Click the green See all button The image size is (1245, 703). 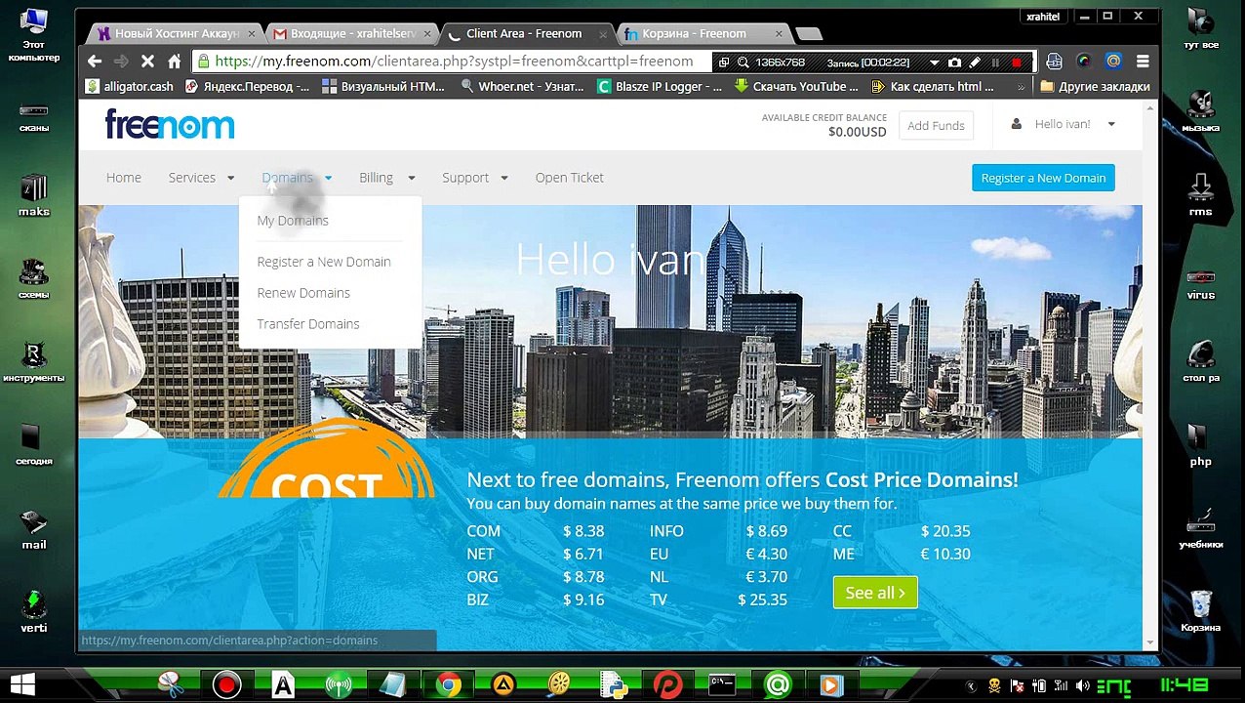[875, 593]
